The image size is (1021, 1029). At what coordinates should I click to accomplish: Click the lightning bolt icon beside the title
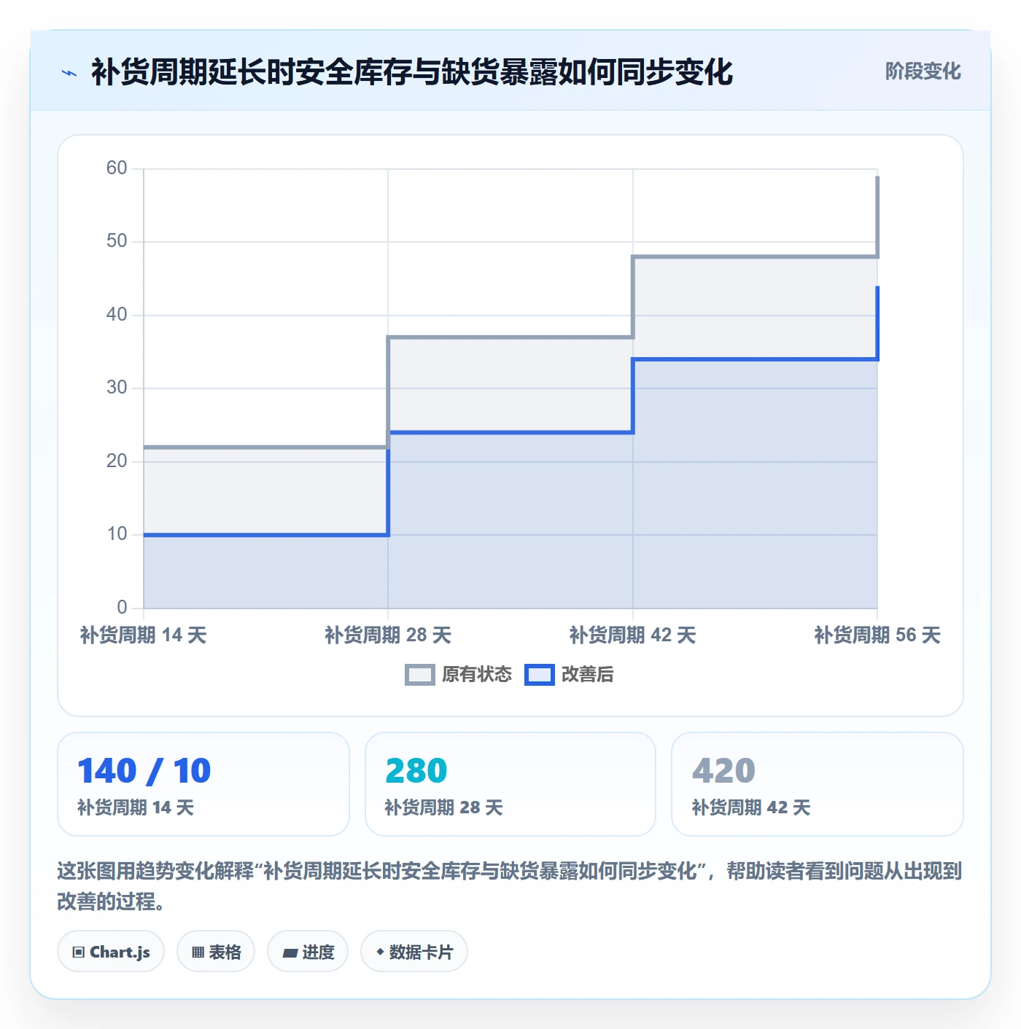69,73
